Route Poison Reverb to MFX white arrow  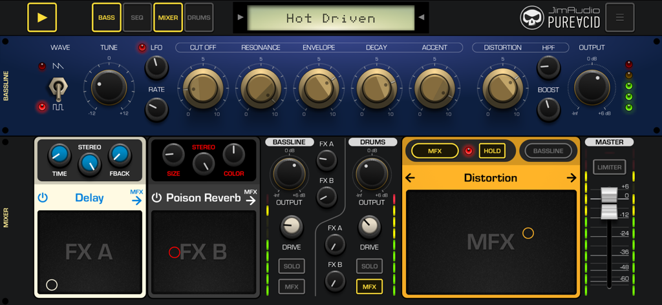click(x=250, y=201)
